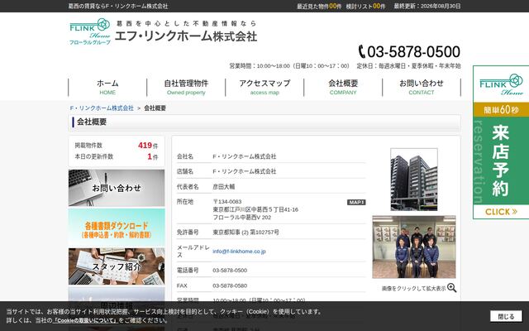Open 各種書類ダウンロード sidebar banner

tap(117, 227)
